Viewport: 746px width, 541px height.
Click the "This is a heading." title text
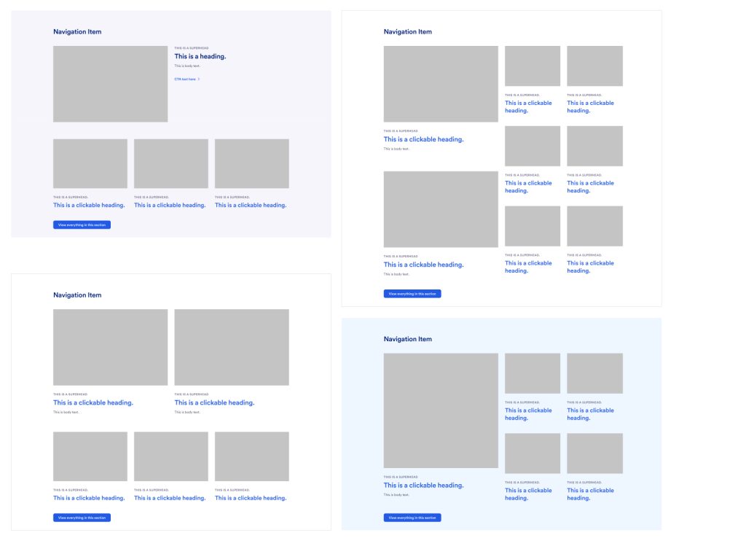(x=200, y=56)
